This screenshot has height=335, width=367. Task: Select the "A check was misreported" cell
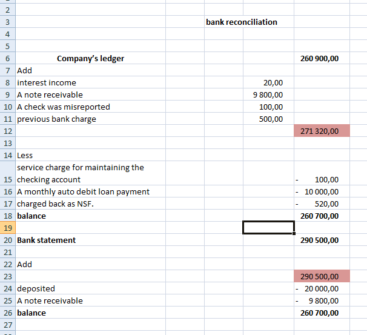(x=64, y=107)
